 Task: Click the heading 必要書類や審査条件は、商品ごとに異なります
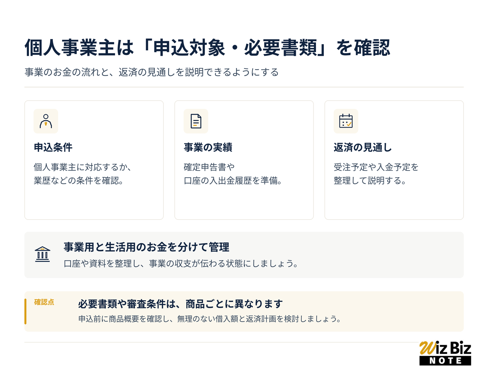pyautogui.click(x=181, y=304)
